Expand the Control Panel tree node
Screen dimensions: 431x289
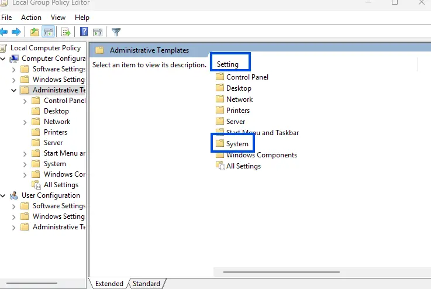pyautogui.click(x=25, y=101)
